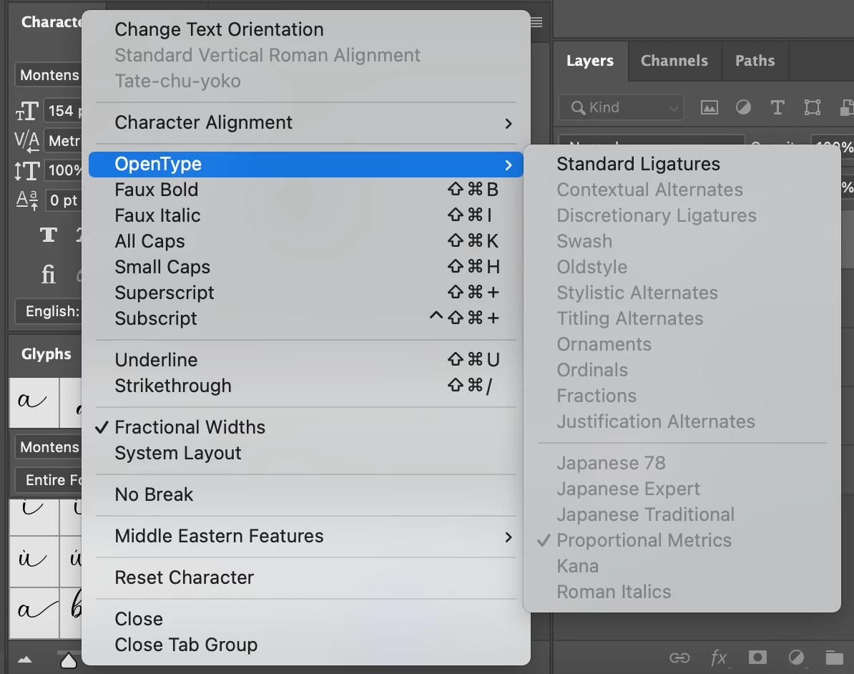This screenshot has height=674, width=854.
Task: Toggle Proportional Metrics option
Action: [644, 540]
